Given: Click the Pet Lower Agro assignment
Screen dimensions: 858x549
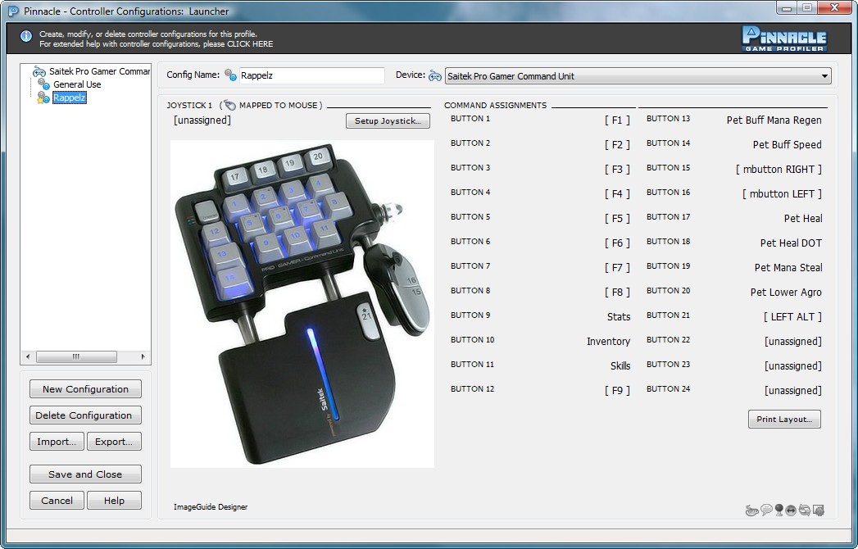Looking at the screenshot, I should point(787,293).
